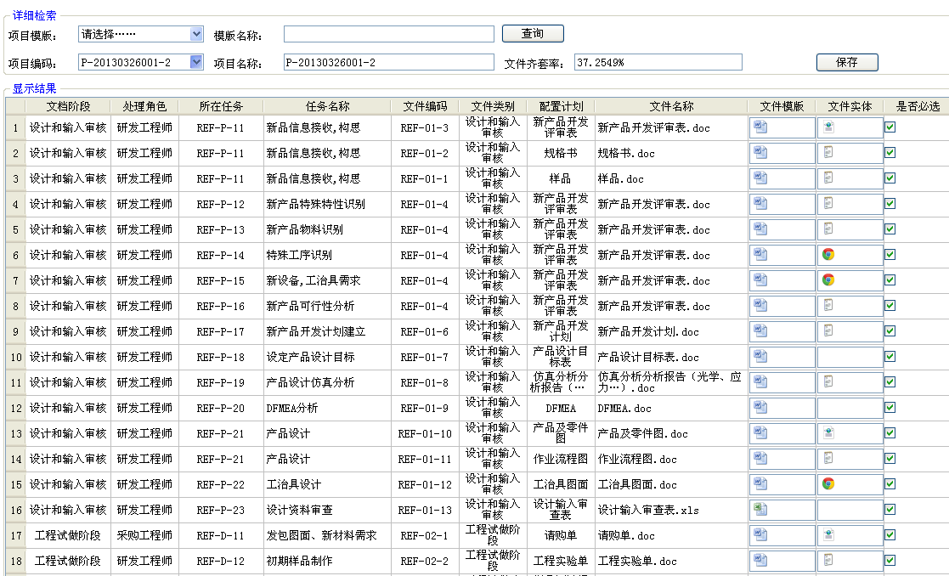Open file entity icon for 请购单.doc row
Screen dimensions: 949x576
tap(828, 534)
